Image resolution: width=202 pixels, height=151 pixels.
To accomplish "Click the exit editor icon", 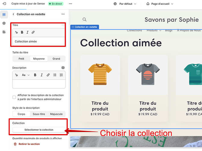I will pyautogui.click(x=4, y=4).
